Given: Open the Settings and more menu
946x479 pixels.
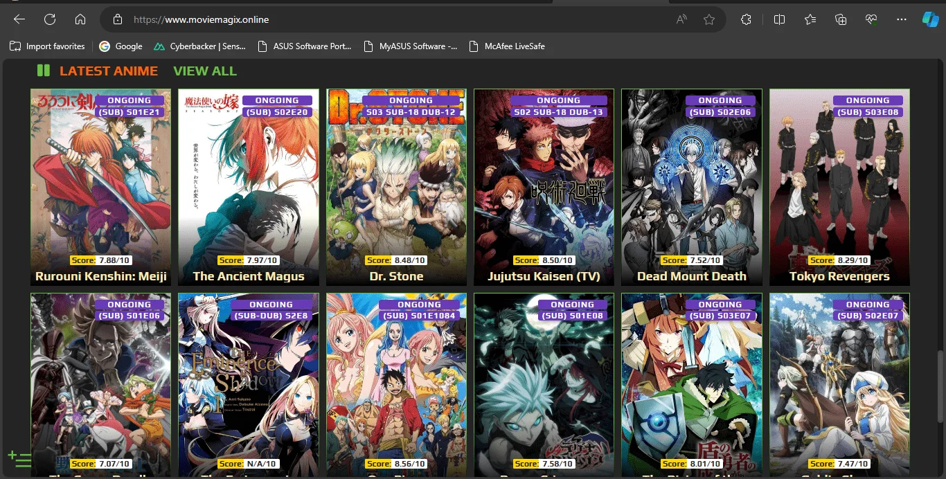Looking at the screenshot, I should click(x=902, y=19).
